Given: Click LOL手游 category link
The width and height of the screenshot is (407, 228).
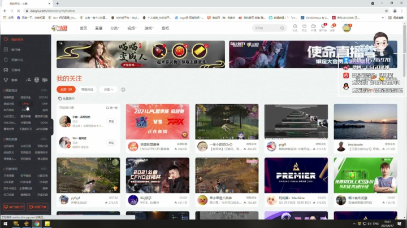Looking at the screenshot, I should pos(8,182).
